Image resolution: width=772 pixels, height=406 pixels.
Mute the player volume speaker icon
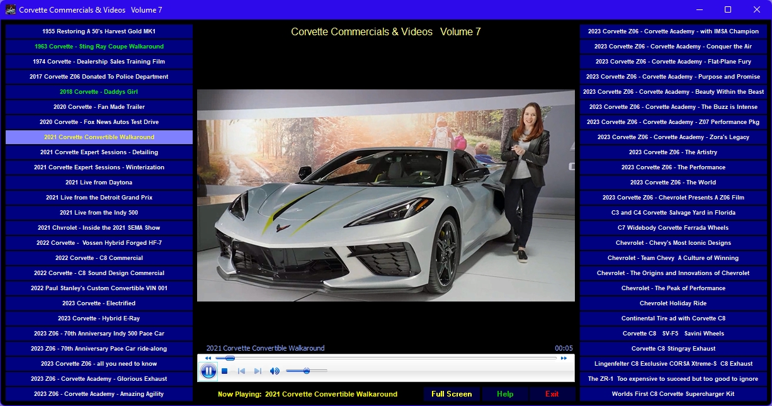(x=275, y=371)
